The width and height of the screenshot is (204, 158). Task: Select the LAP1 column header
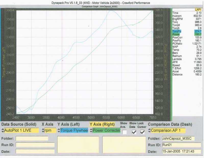pos(198,10)
